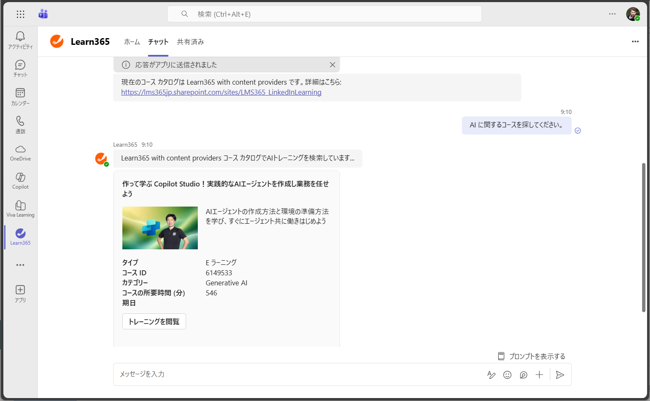
Task: Click the search magnifier icon
Action: click(184, 14)
